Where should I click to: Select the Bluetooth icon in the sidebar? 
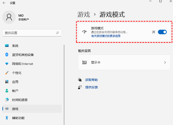click(7, 55)
